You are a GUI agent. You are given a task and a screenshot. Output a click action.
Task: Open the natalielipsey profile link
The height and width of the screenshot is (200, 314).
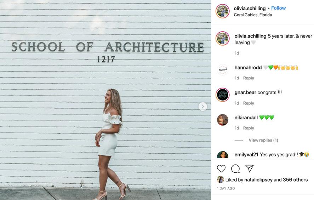258,180
